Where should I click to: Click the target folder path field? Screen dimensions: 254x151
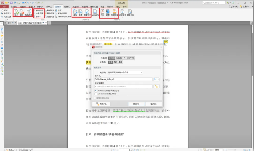click(x=123, y=86)
